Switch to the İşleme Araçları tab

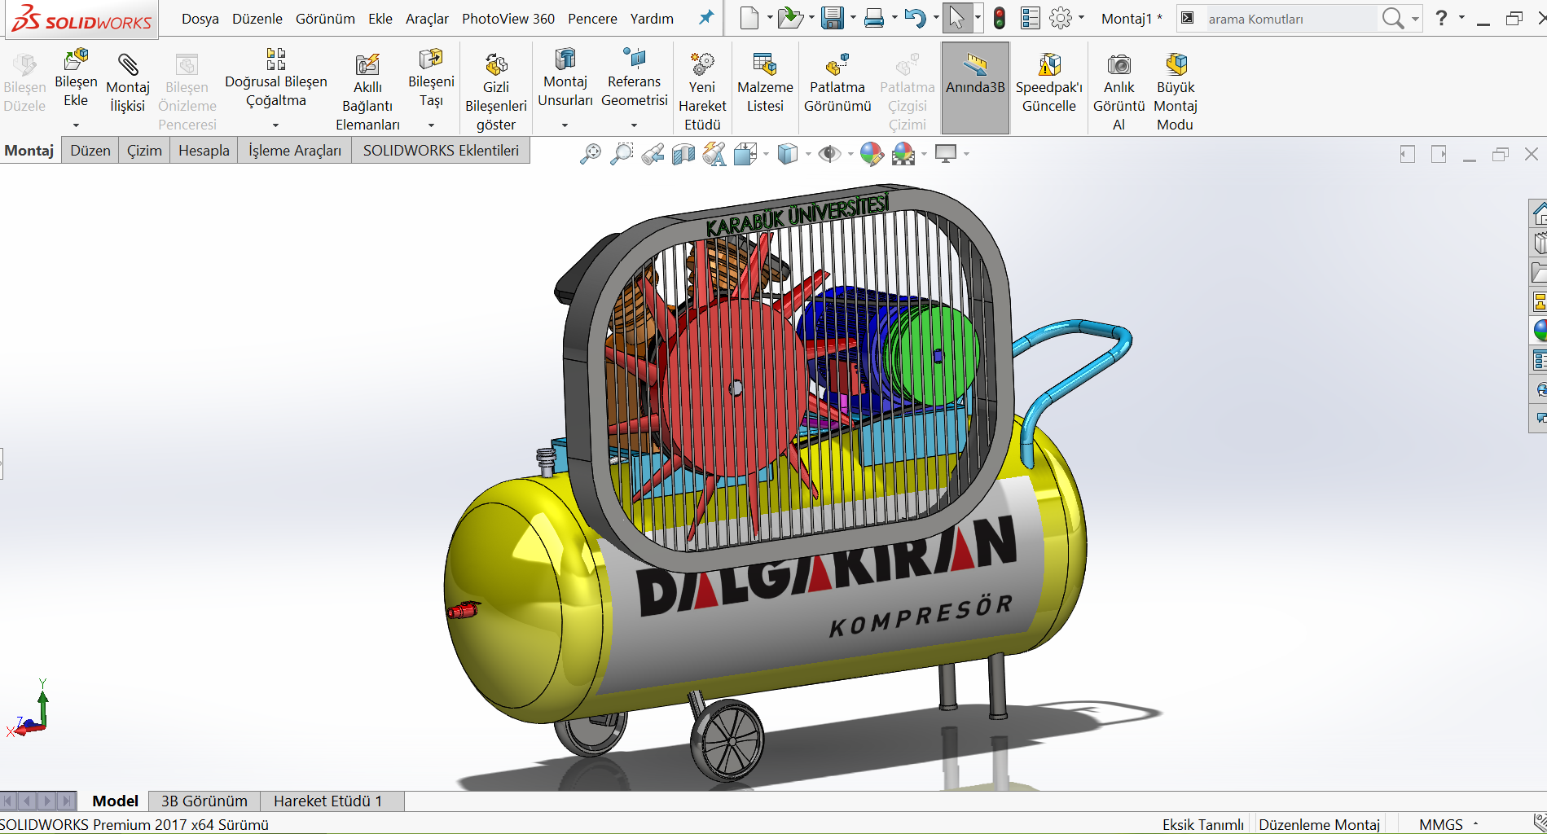click(295, 151)
